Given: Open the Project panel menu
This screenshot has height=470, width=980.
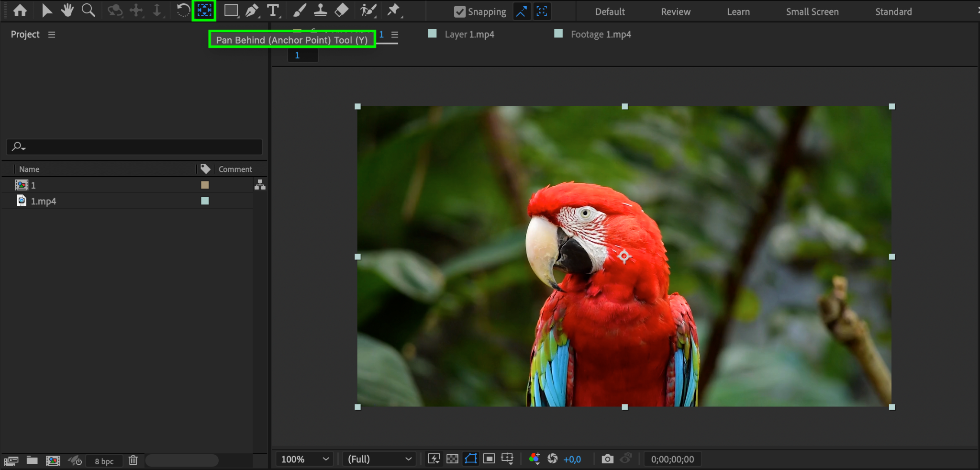Looking at the screenshot, I should pos(52,34).
